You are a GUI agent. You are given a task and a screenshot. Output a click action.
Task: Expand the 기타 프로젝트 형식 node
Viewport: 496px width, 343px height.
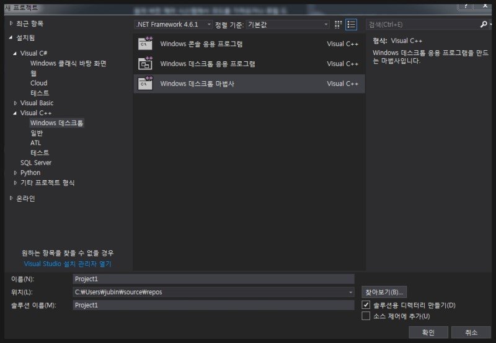click(x=15, y=183)
